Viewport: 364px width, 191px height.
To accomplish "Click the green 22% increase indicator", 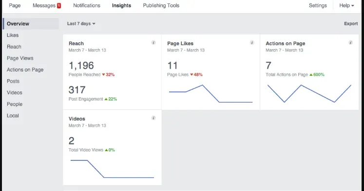I will click(x=111, y=99).
